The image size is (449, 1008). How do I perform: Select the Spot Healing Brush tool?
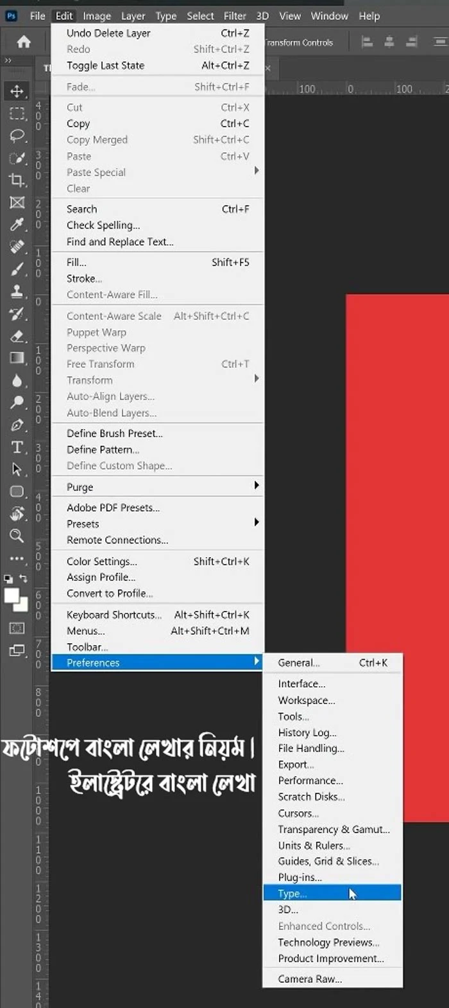17,247
